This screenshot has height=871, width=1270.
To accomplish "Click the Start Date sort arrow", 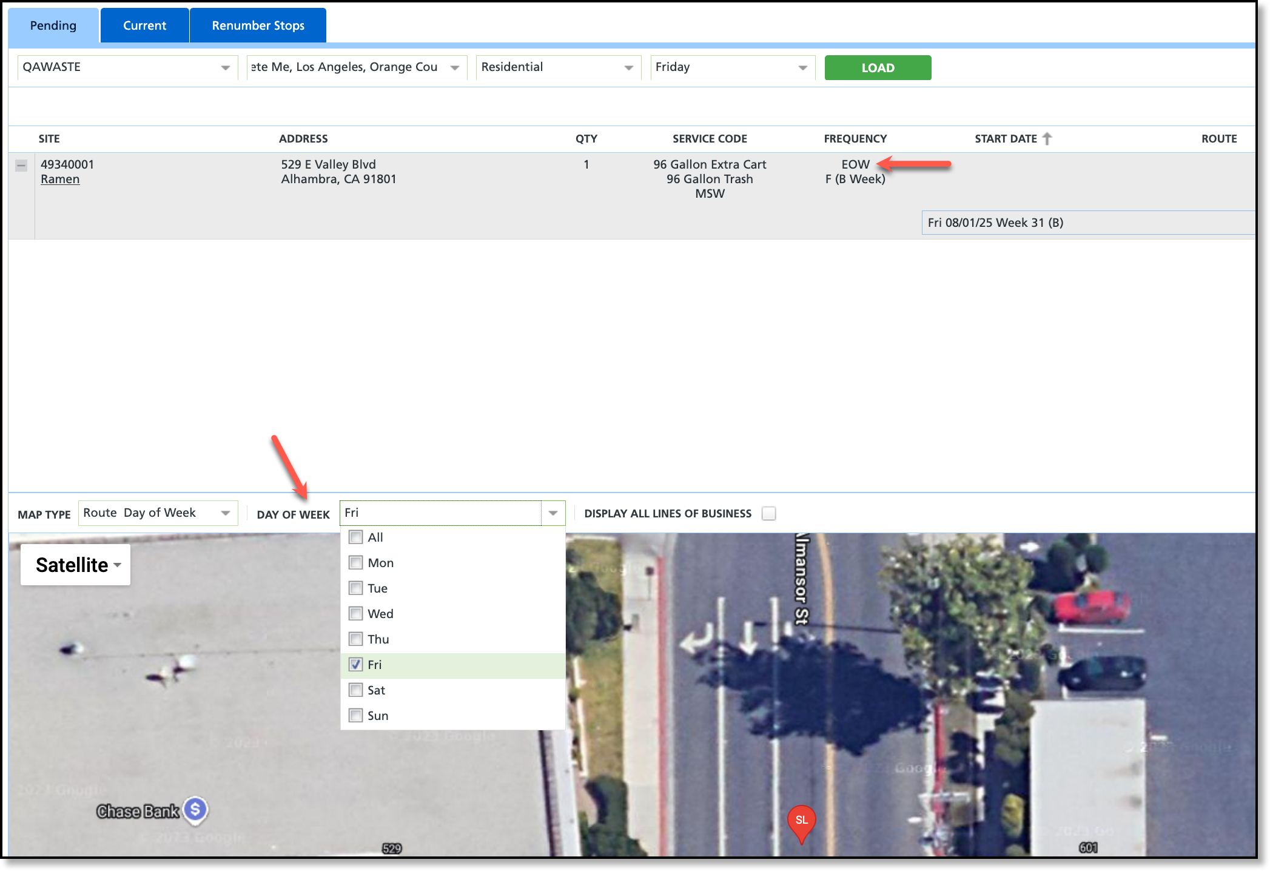I will pyautogui.click(x=1047, y=139).
